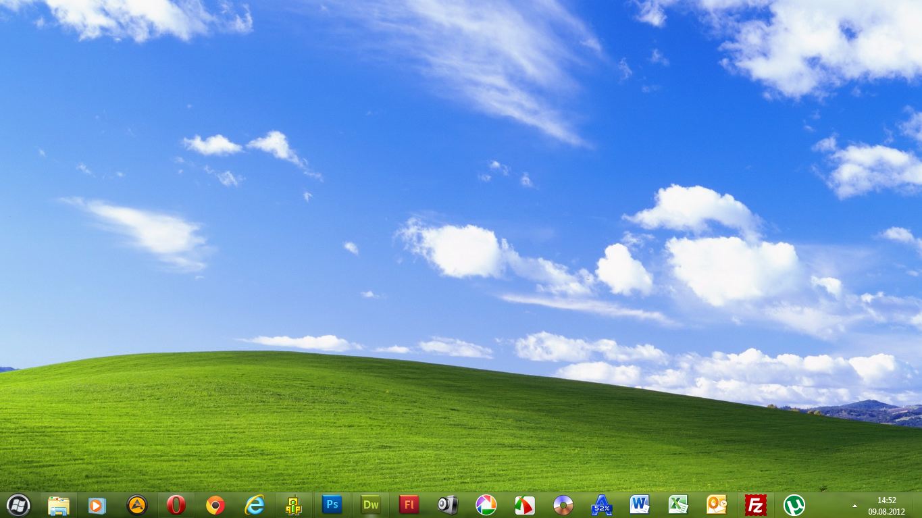The width and height of the screenshot is (922, 518).
Task: Click the Show Desktop strip
Action: (x=917, y=505)
